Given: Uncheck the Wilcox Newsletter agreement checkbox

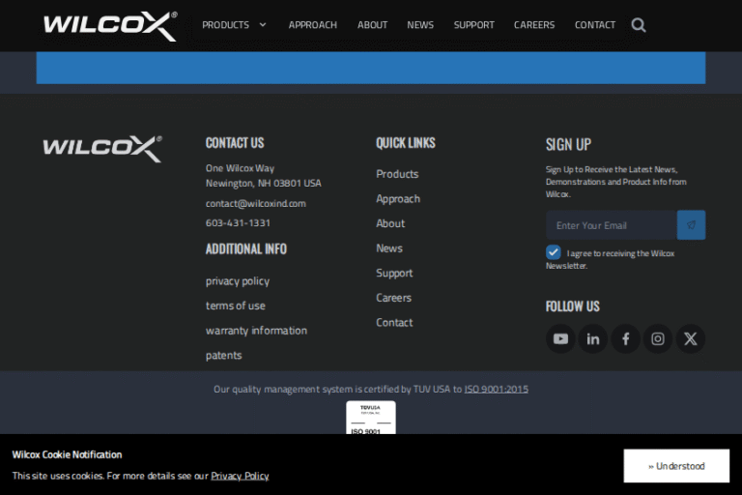Looking at the screenshot, I should [554, 252].
